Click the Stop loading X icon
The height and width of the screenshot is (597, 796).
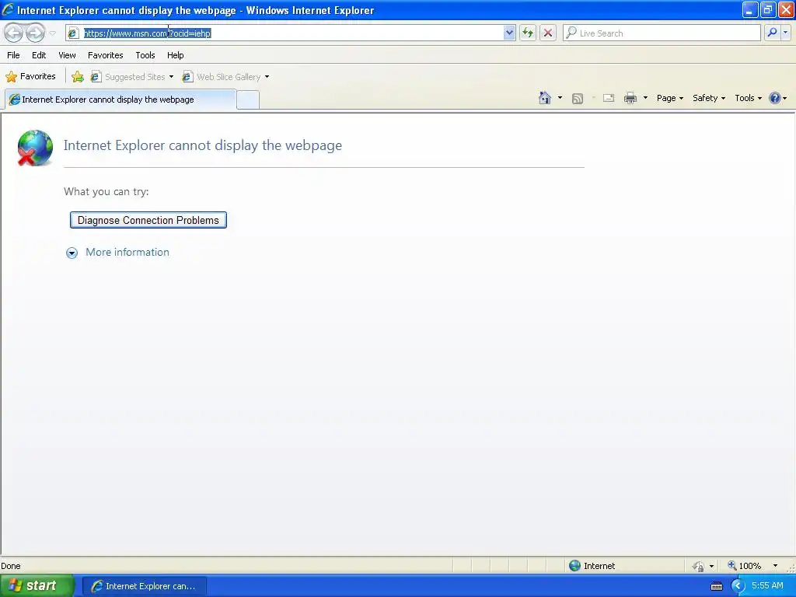coord(548,33)
